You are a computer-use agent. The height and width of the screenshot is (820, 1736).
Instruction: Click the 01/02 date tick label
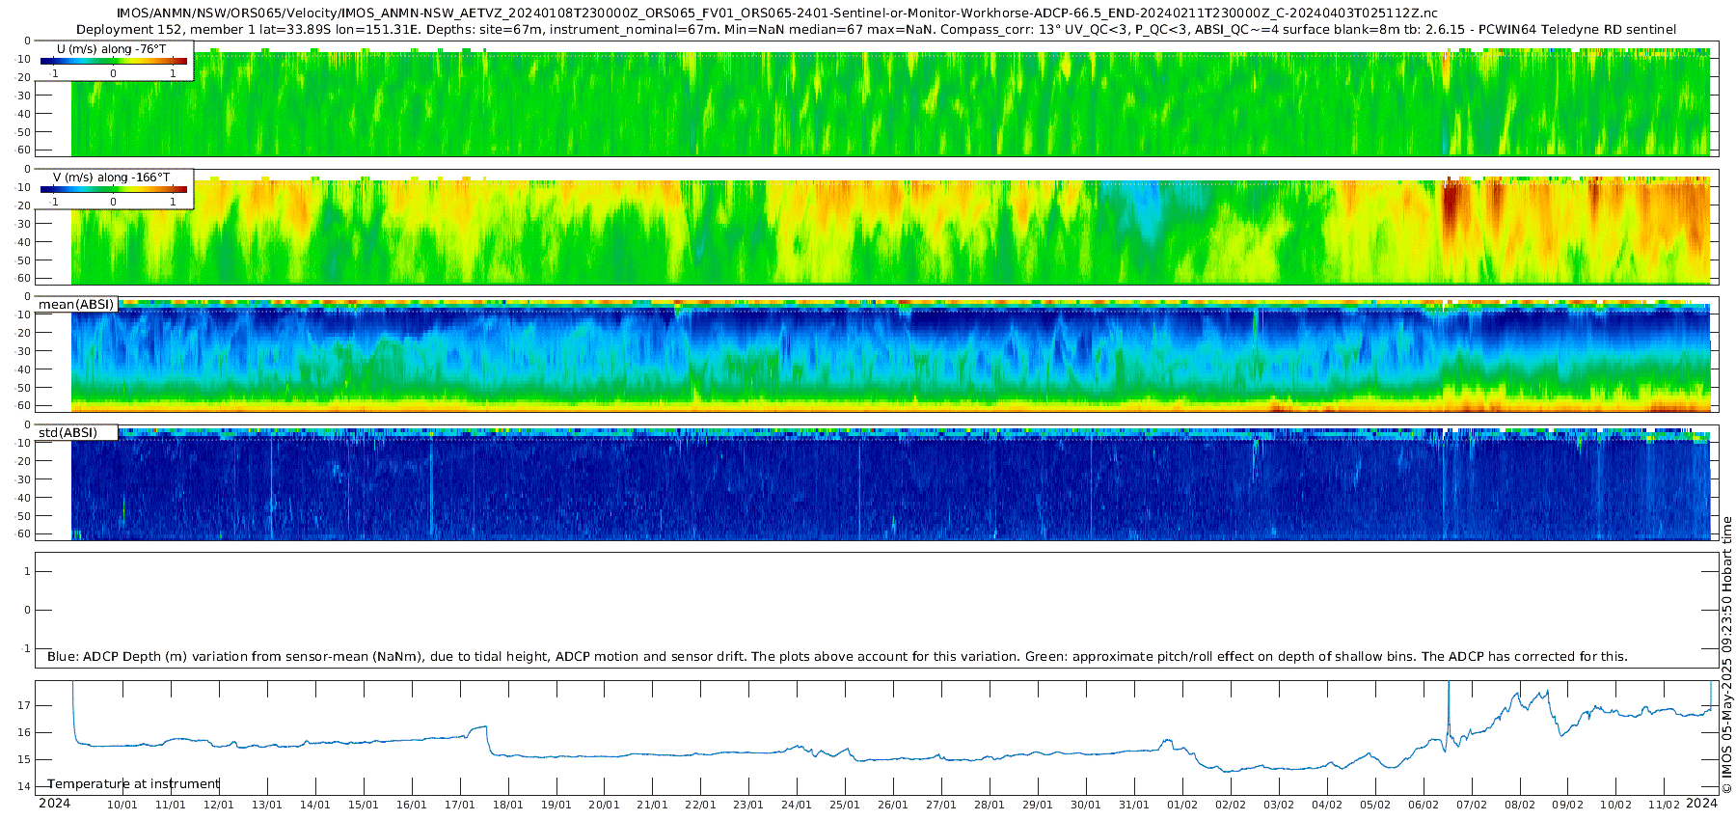point(1182,805)
